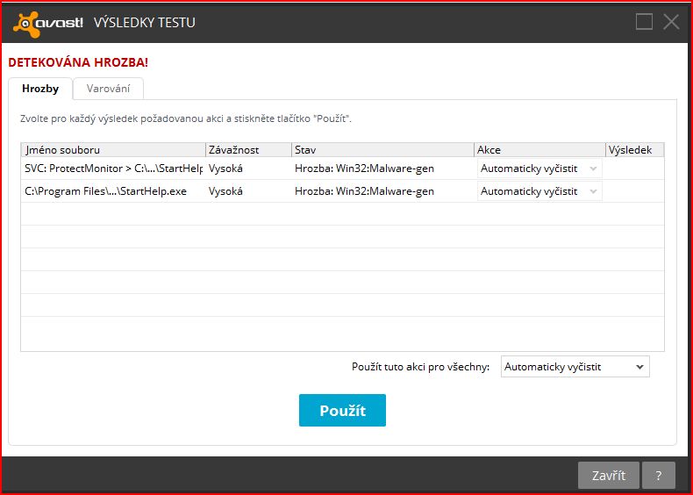Select the SVC: ProtectMonitor threat row
Screen dimensions: 693x495
[114, 169]
